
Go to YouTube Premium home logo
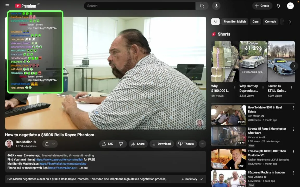pos(26,6)
